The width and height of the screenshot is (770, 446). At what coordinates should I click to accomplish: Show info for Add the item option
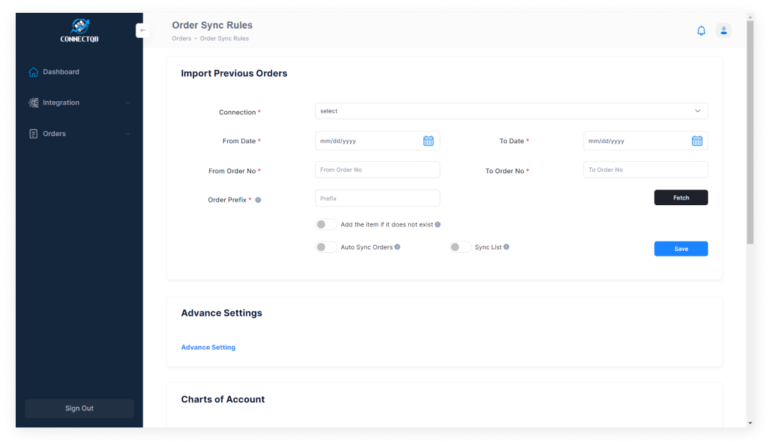pyautogui.click(x=437, y=224)
